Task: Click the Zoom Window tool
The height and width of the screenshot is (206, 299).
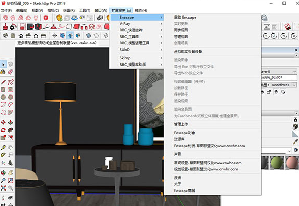Action: [x=11, y=180]
